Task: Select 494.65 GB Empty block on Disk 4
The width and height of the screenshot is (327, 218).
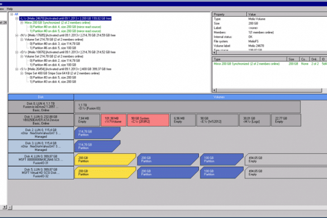Action: (x=286, y=159)
